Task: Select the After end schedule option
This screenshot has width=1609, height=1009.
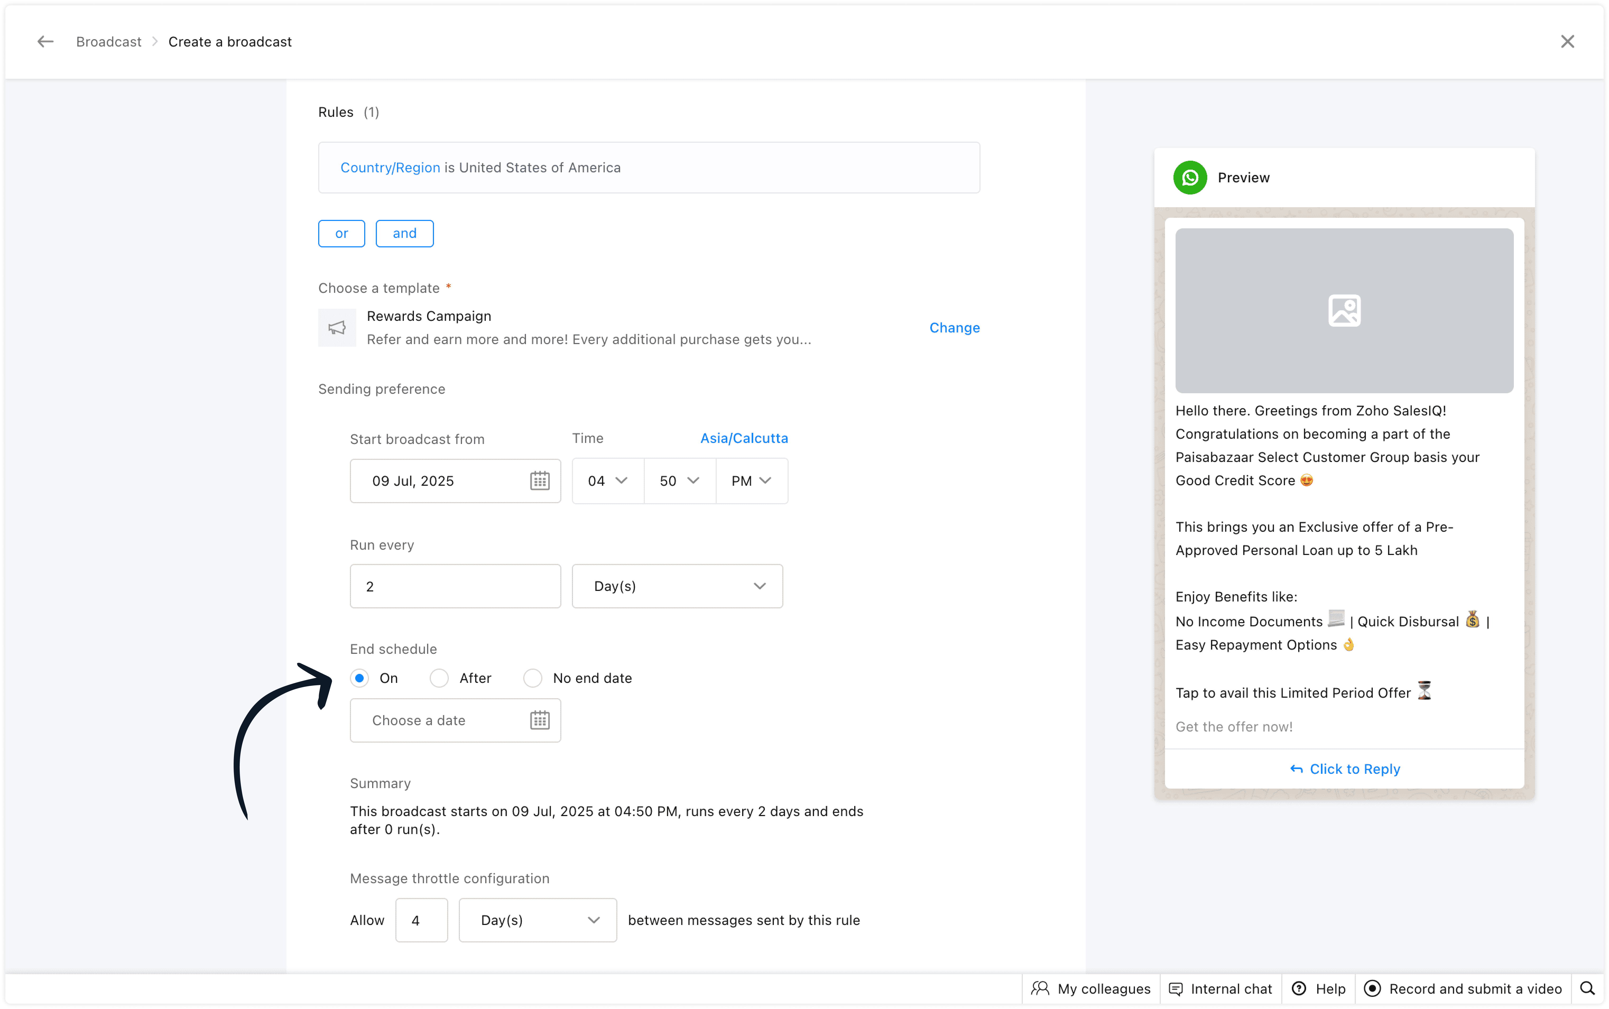Action: pos(439,678)
